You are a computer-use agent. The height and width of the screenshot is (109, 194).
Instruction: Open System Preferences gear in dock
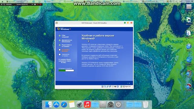(x=110, y=104)
